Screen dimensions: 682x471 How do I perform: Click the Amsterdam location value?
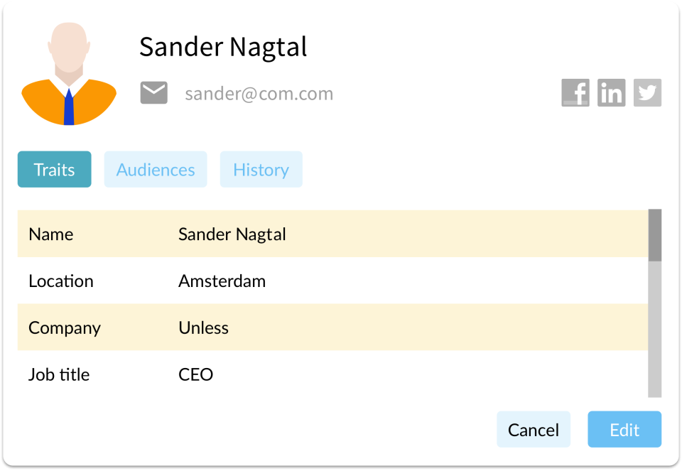222,281
